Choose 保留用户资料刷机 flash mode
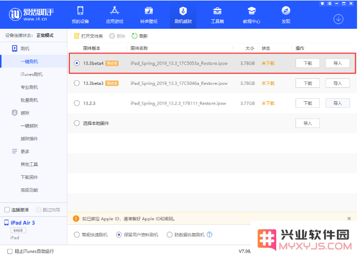Screen dimensions: 358x258 pyautogui.click(x=119, y=235)
